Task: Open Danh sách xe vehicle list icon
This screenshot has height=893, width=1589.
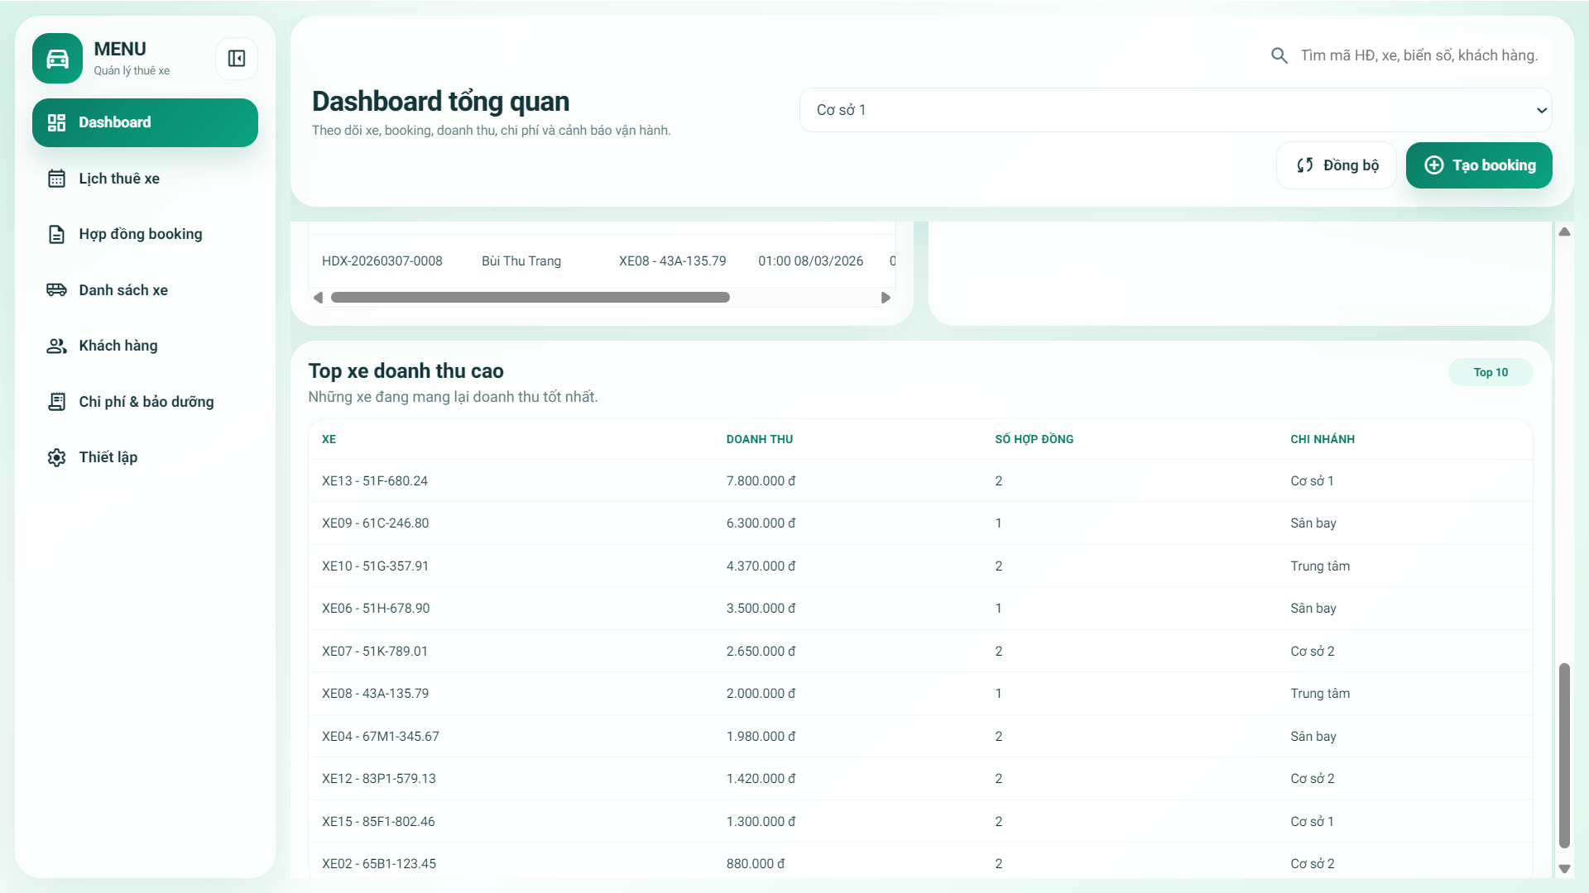Action: click(x=56, y=289)
